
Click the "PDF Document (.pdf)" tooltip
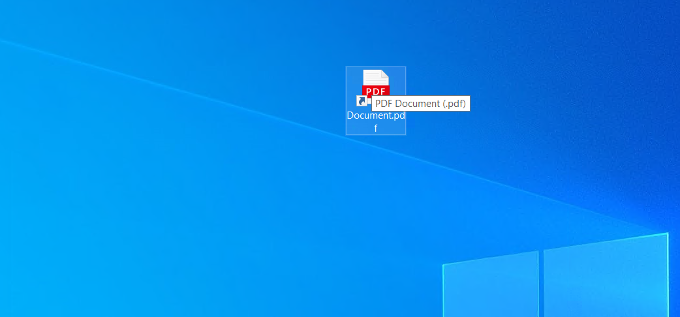pyautogui.click(x=420, y=104)
